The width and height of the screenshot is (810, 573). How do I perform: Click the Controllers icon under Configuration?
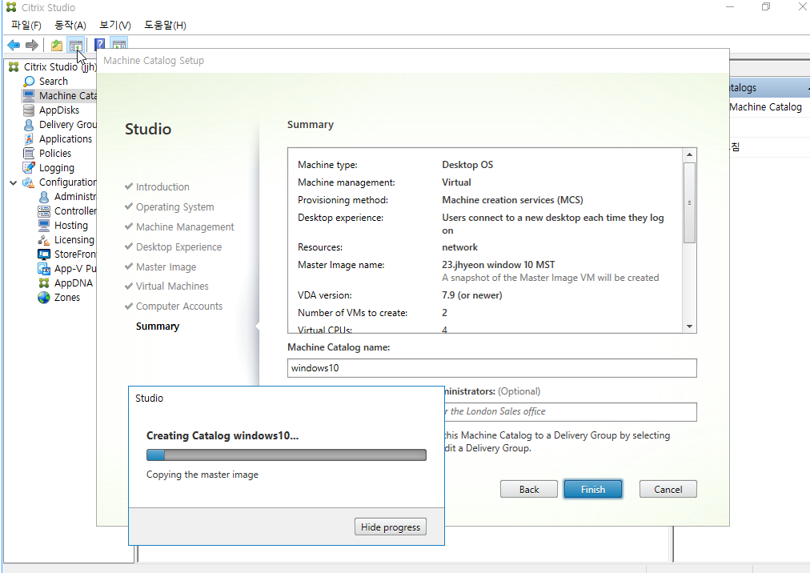(45, 210)
